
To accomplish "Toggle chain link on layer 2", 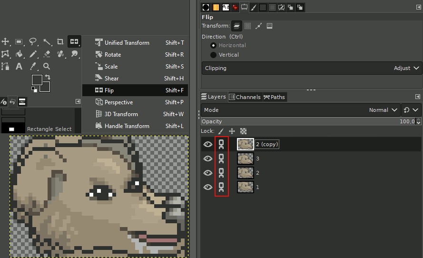I will tap(221, 173).
